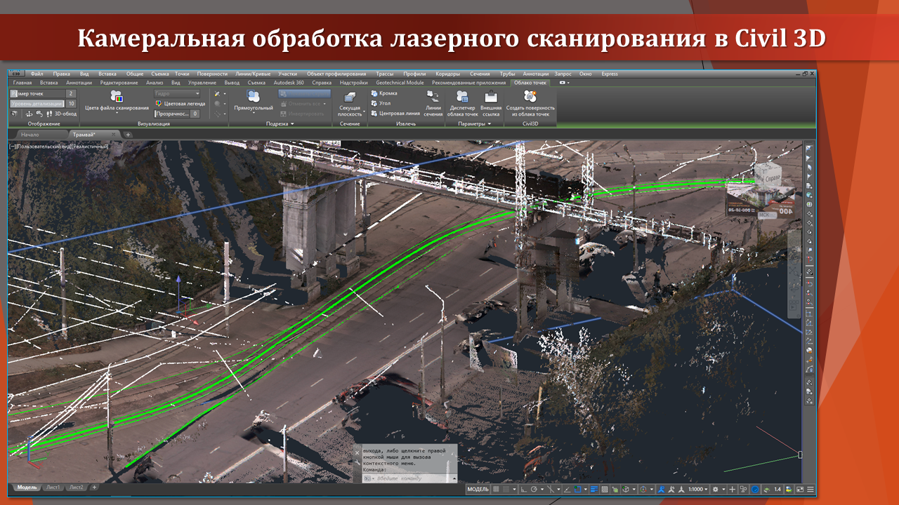Image resolution: width=899 pixels, height=505 pixels.
Task: Click the globe icon in right toolbar
Action: pyautogui.click(x=809, y=203)
